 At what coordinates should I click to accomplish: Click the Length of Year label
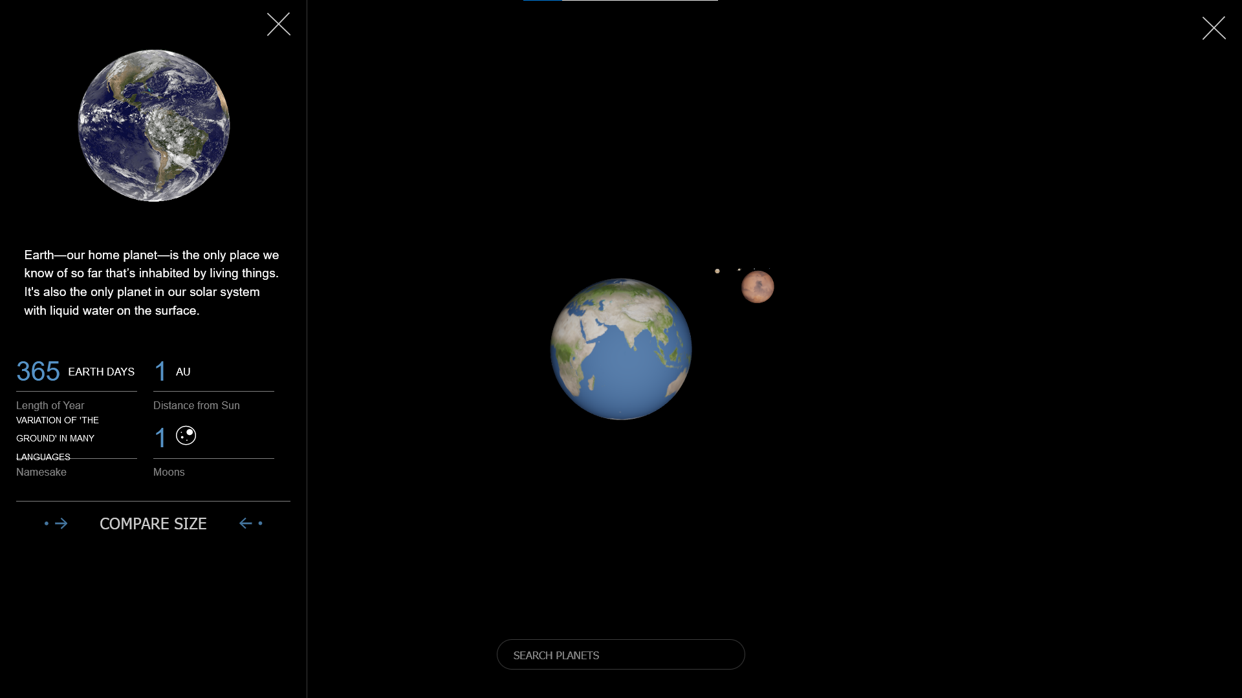coord(50,405)
